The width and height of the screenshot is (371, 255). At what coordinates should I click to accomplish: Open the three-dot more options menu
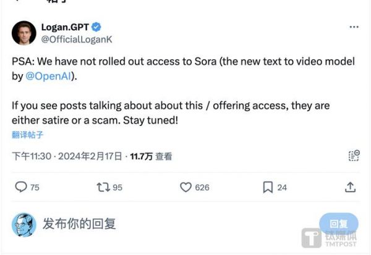pyautogui.click(x=354, y=27)
